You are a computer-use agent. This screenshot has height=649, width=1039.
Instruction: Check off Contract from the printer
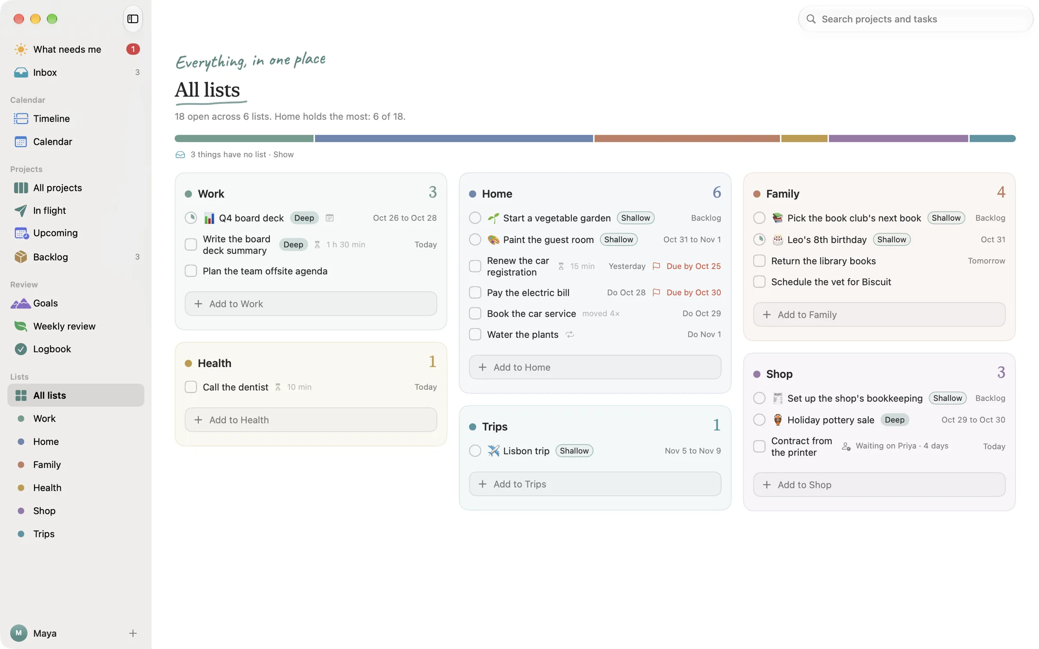tap(759, 446)
